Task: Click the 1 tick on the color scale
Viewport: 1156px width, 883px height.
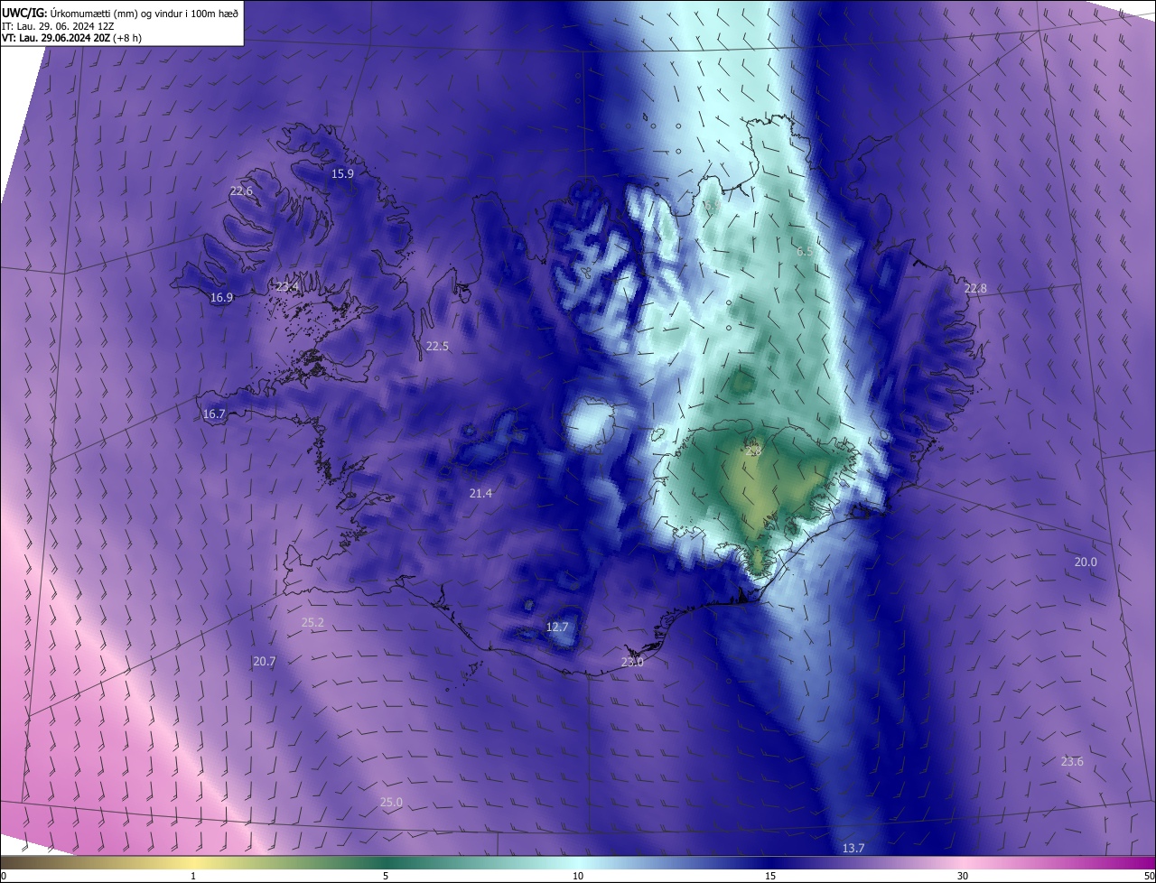Action: point(193,877)
